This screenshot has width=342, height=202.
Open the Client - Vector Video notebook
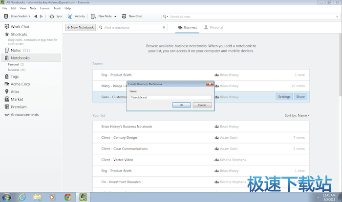(x=201, y=160)
